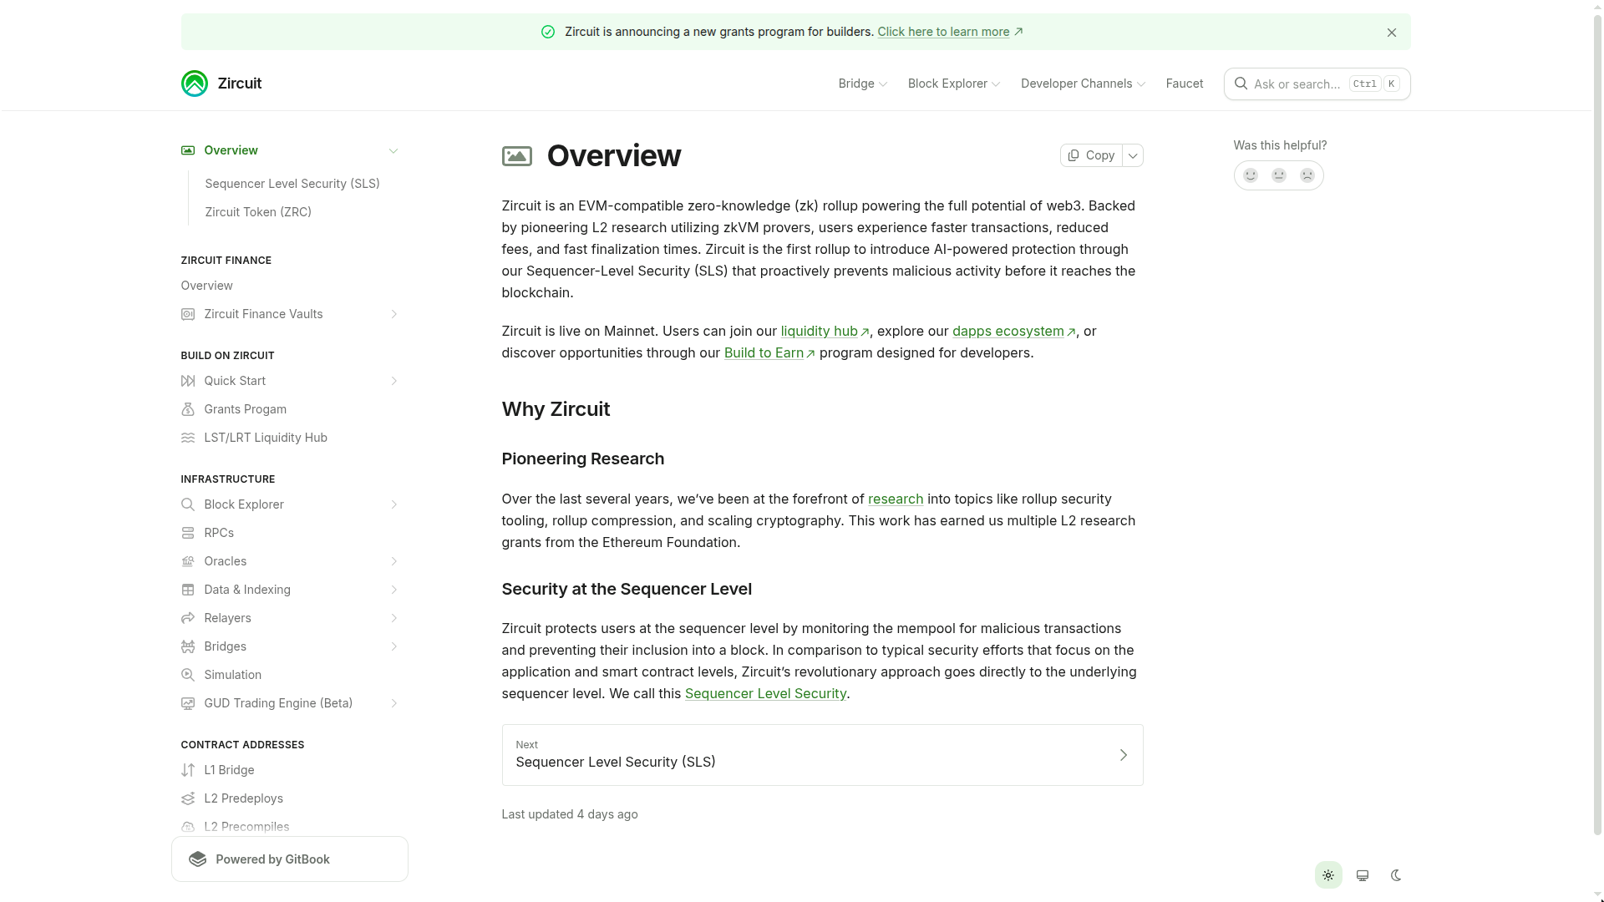Click the happy face feedback icon
The height and width of the screenshot is (902, 1604).
click(1251, 175)
